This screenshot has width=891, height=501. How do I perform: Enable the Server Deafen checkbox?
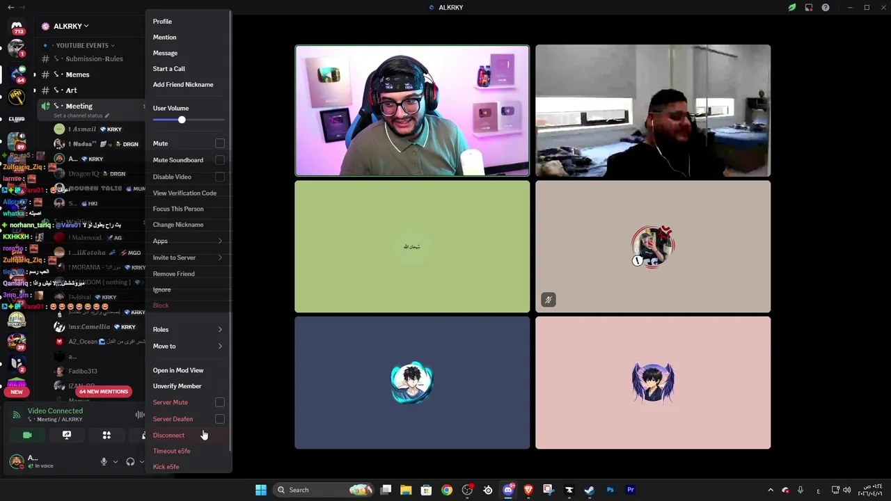click(220, 419)
